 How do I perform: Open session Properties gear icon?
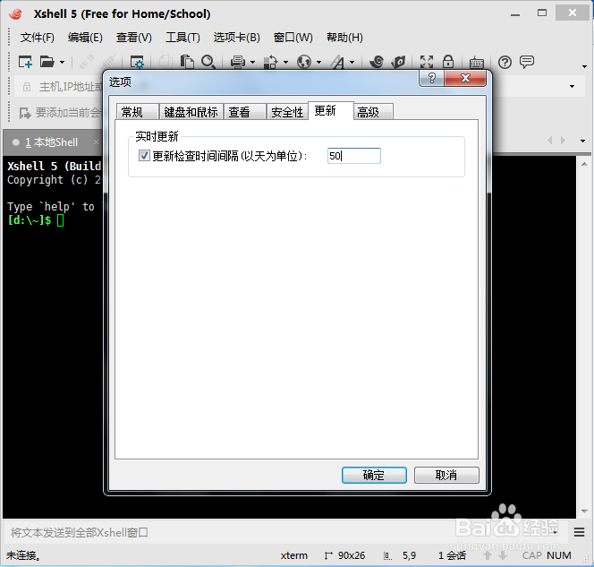click(137, 62)
